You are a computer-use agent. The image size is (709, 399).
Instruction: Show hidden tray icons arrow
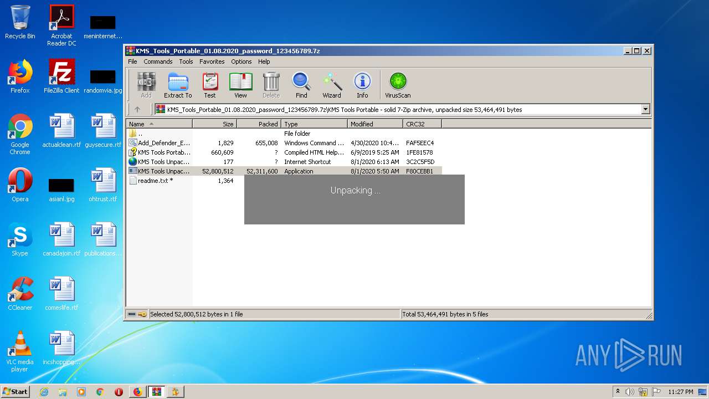(618, 391)
